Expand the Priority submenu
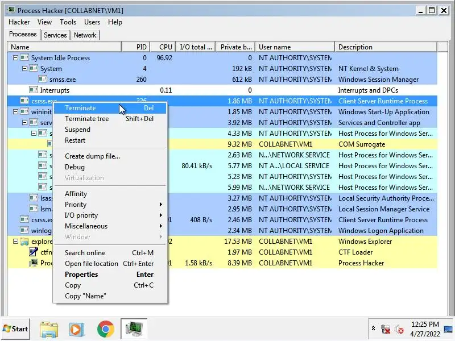This screenshot has width=455, height=341. coord(110,205)
